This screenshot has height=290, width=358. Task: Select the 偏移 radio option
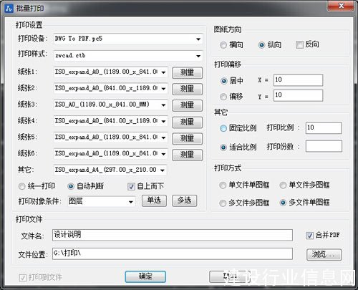[x=223, y=97]
